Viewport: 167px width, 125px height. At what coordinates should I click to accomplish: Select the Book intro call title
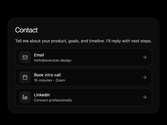point(47,75)
